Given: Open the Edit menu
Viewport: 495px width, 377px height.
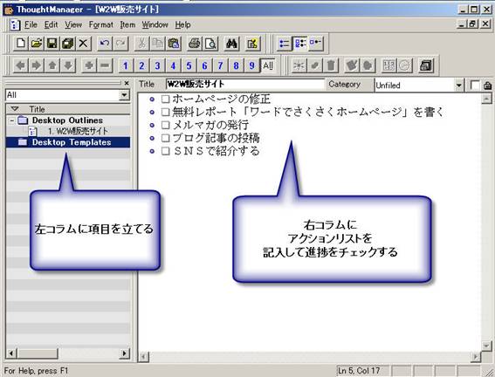Looking at the screenshot, I should tap(52, 24).
